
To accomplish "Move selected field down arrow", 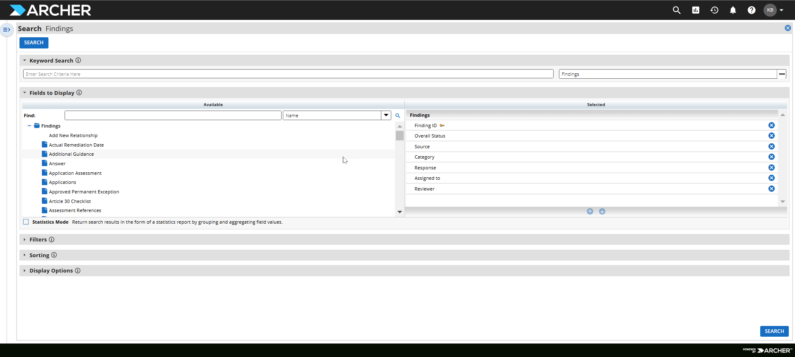I will point(602,212).
